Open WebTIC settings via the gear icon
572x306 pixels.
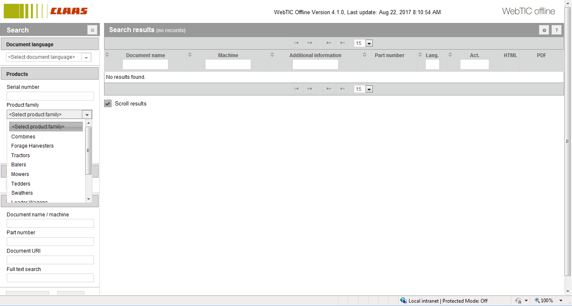click(544, 30)
